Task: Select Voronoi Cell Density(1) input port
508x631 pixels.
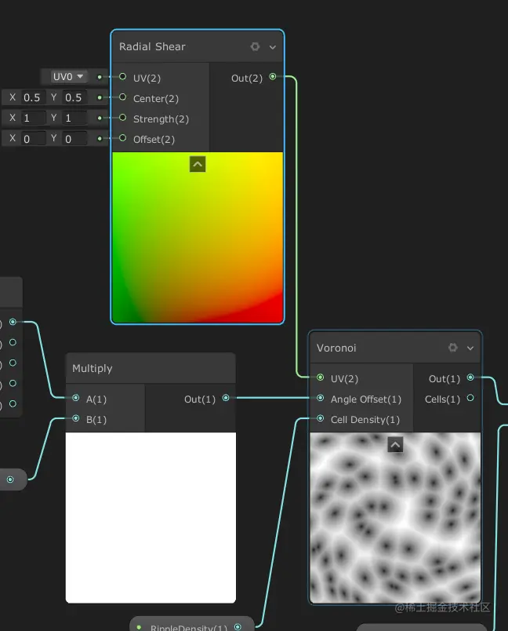Action: pos(321,418)
